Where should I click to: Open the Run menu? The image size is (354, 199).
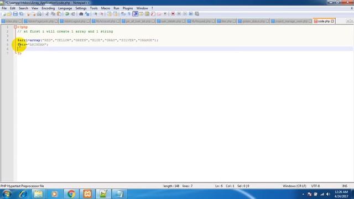tap(116, 8)
